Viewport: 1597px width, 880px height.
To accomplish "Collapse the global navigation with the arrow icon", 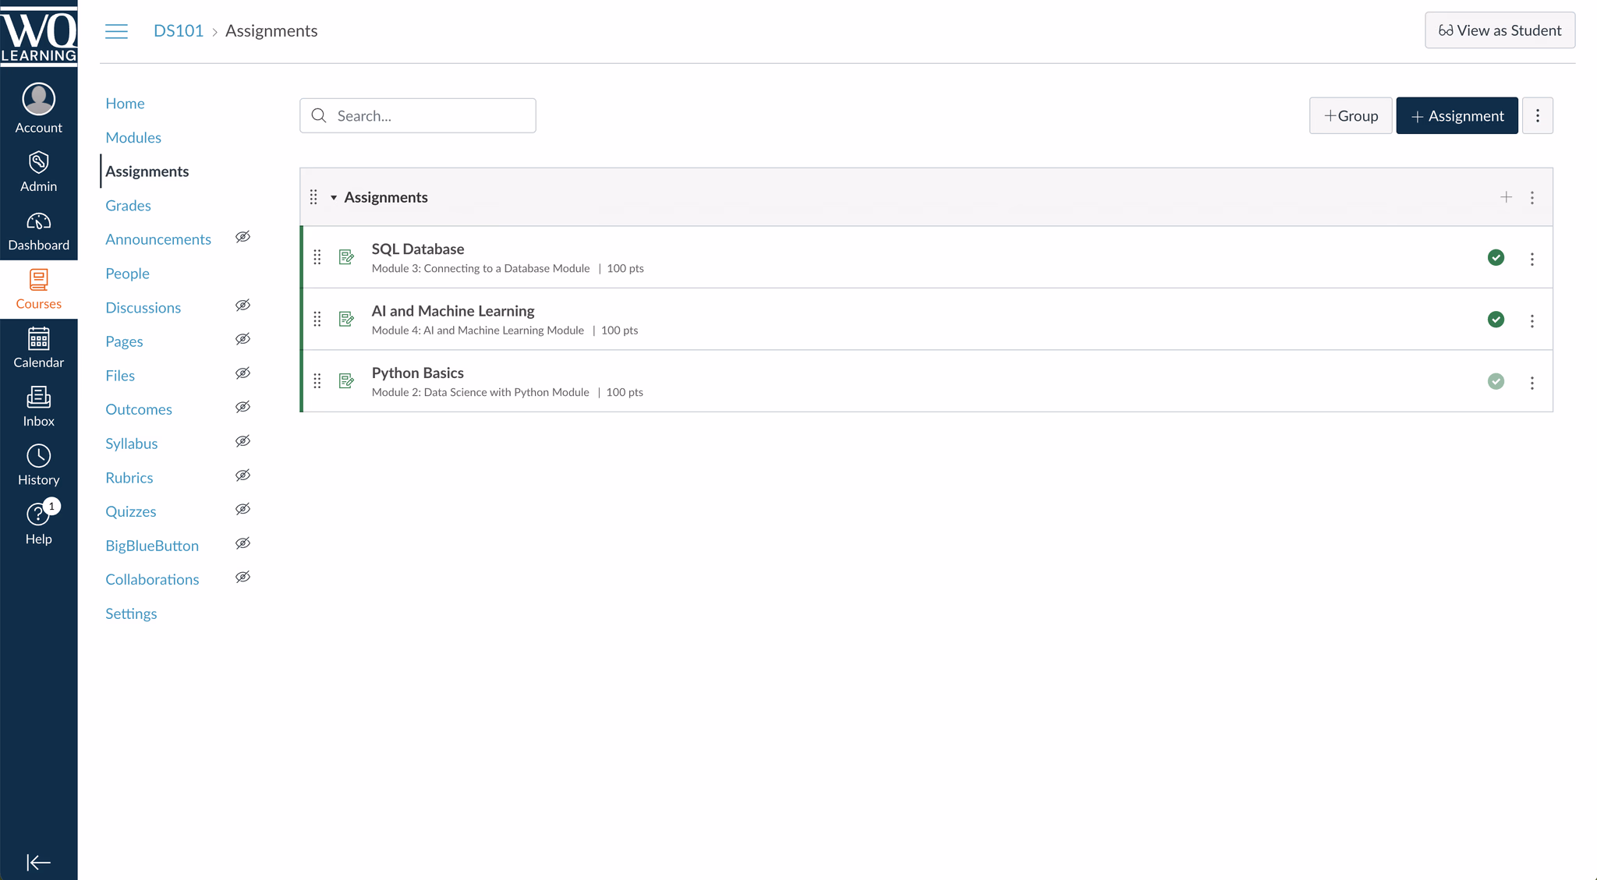I will [x=38, y=862].
